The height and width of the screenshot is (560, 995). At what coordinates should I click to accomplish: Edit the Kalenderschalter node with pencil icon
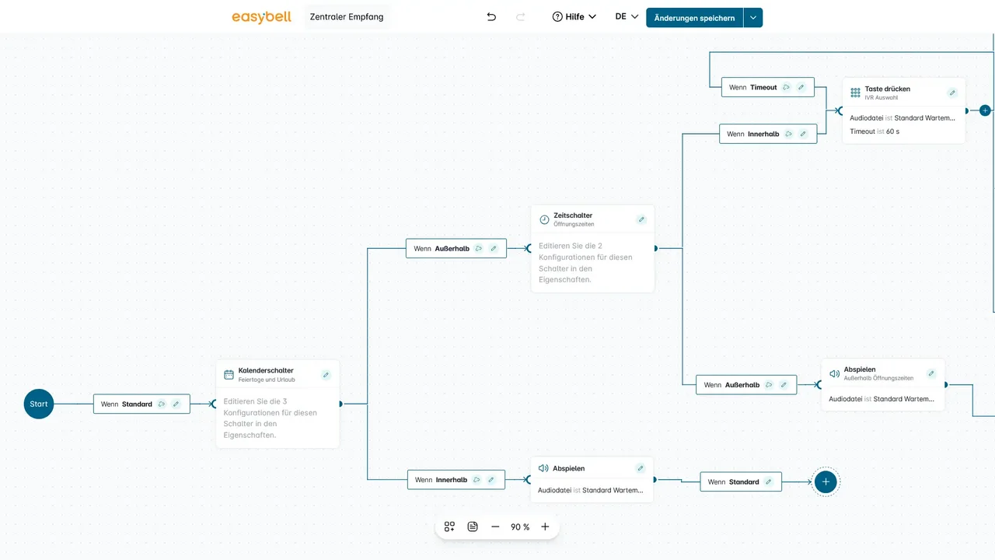(326, 375)
